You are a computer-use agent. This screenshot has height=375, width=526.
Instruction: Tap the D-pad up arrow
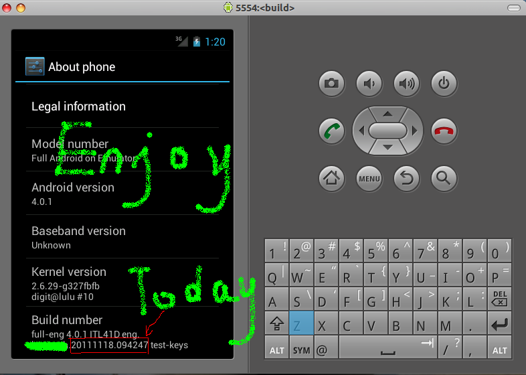click(x=387, y=114)
